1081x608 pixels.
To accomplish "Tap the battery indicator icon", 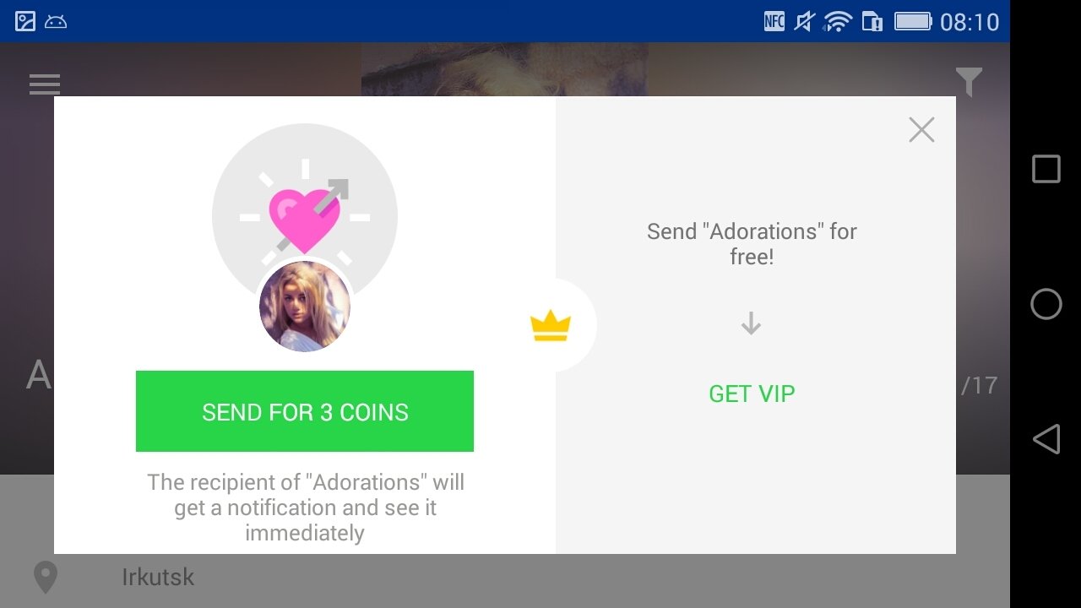I will click(x=913, y=21).
